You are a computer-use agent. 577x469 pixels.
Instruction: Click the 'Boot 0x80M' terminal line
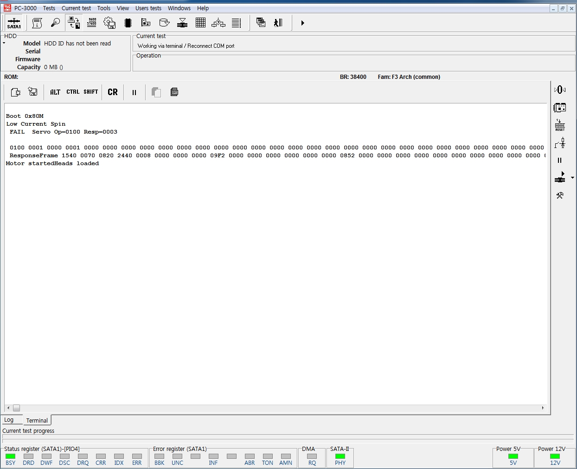(x=25, y=116)
